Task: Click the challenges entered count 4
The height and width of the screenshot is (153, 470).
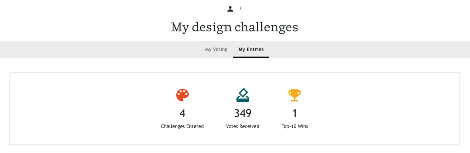Action: click(182, 113)
